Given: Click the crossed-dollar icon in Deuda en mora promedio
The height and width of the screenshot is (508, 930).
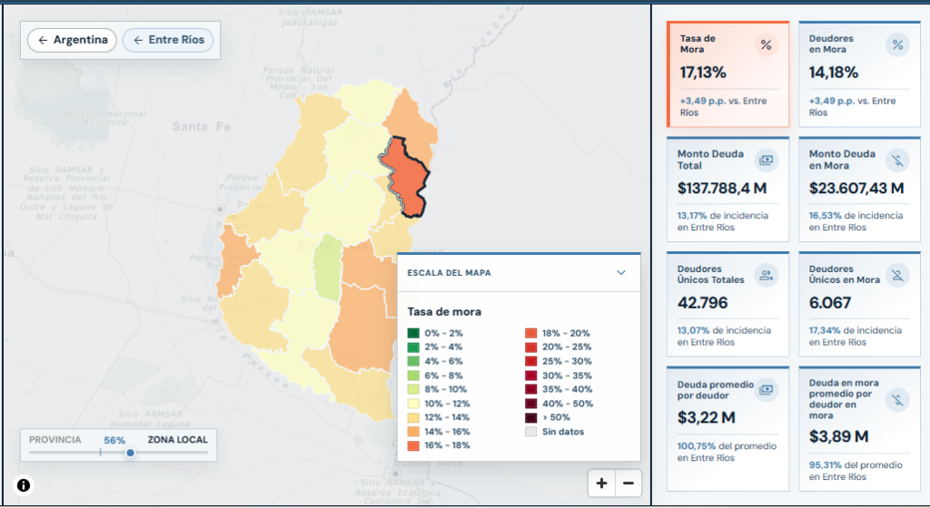Looking at the screenshot, I should 897,400.
